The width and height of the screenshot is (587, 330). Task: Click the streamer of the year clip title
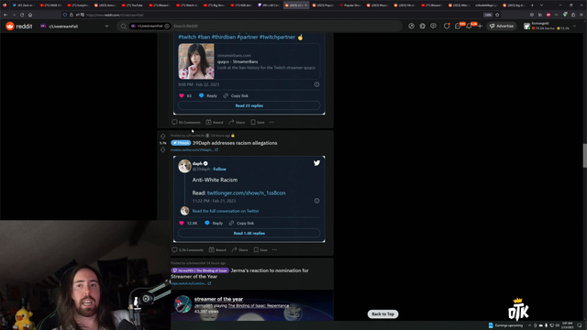[x=218, y=300]
